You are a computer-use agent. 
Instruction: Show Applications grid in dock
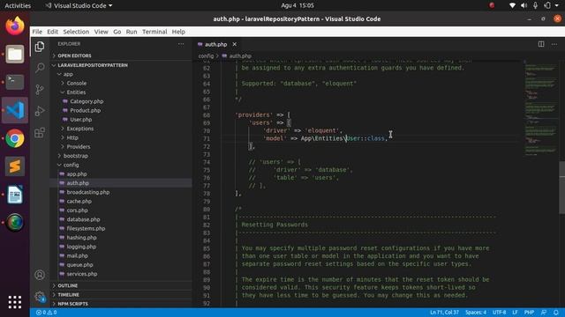point(15,302)
